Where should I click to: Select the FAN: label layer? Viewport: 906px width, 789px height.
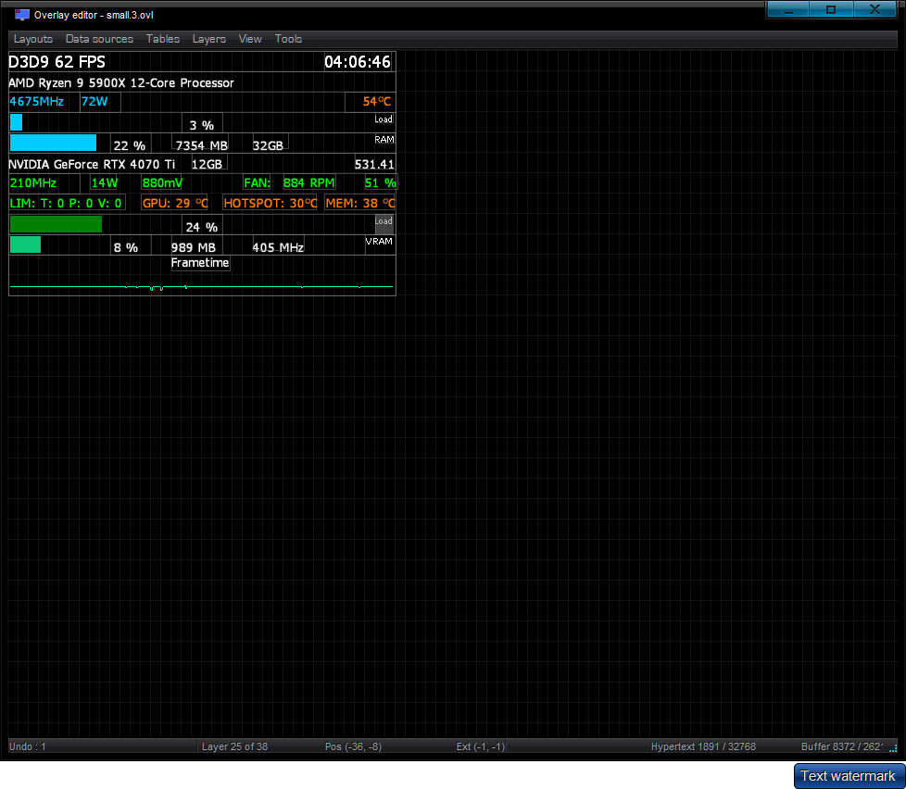(258, 183)
